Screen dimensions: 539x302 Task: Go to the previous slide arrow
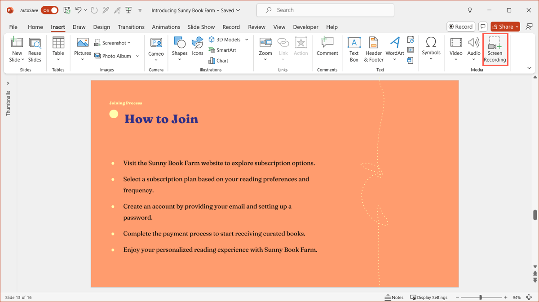535,273
